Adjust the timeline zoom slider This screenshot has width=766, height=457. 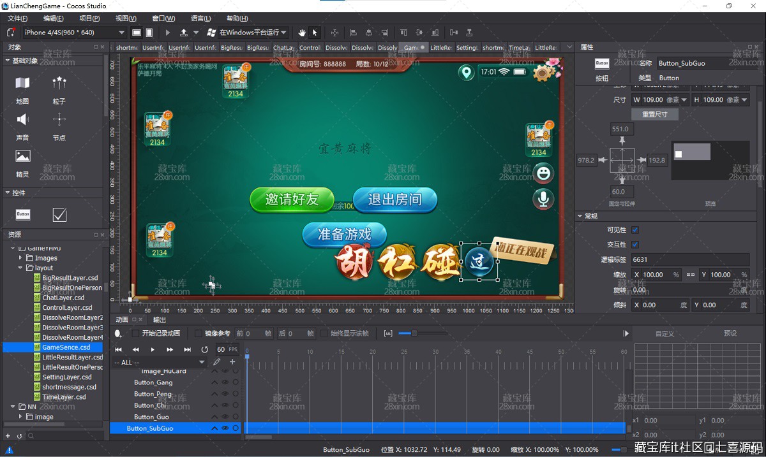[414, 333]
